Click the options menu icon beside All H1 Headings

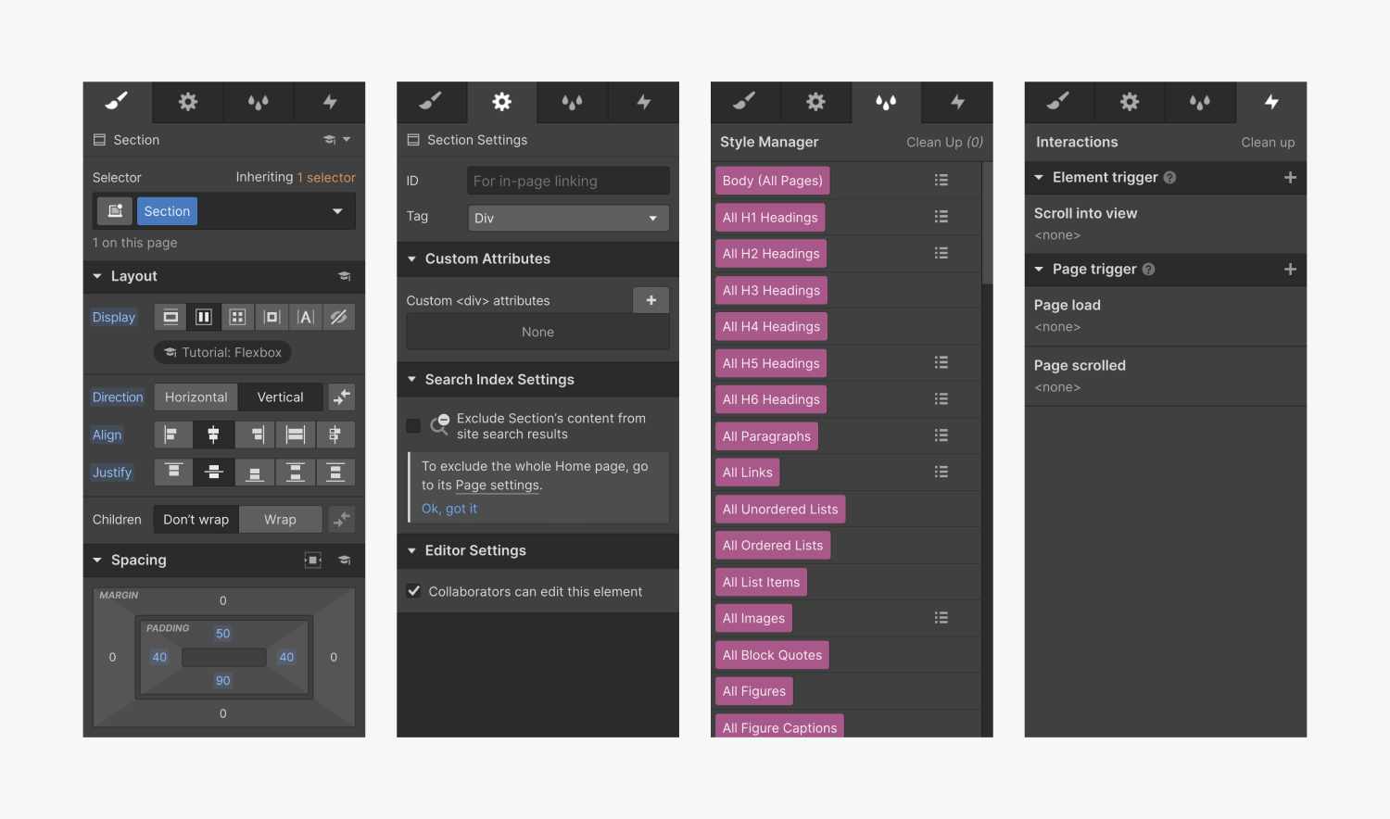(941, 216)
